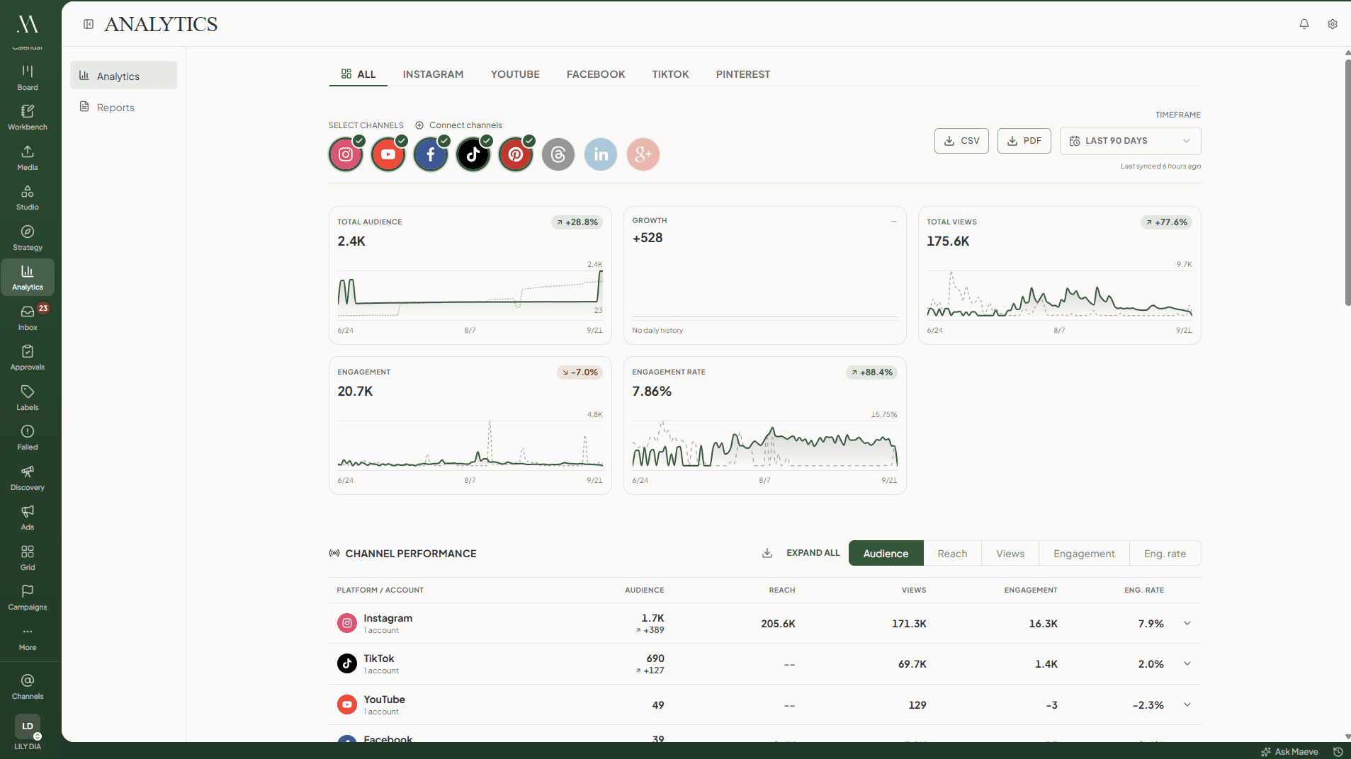
Task: View Failed posts in sidebar
Action: 28,438
